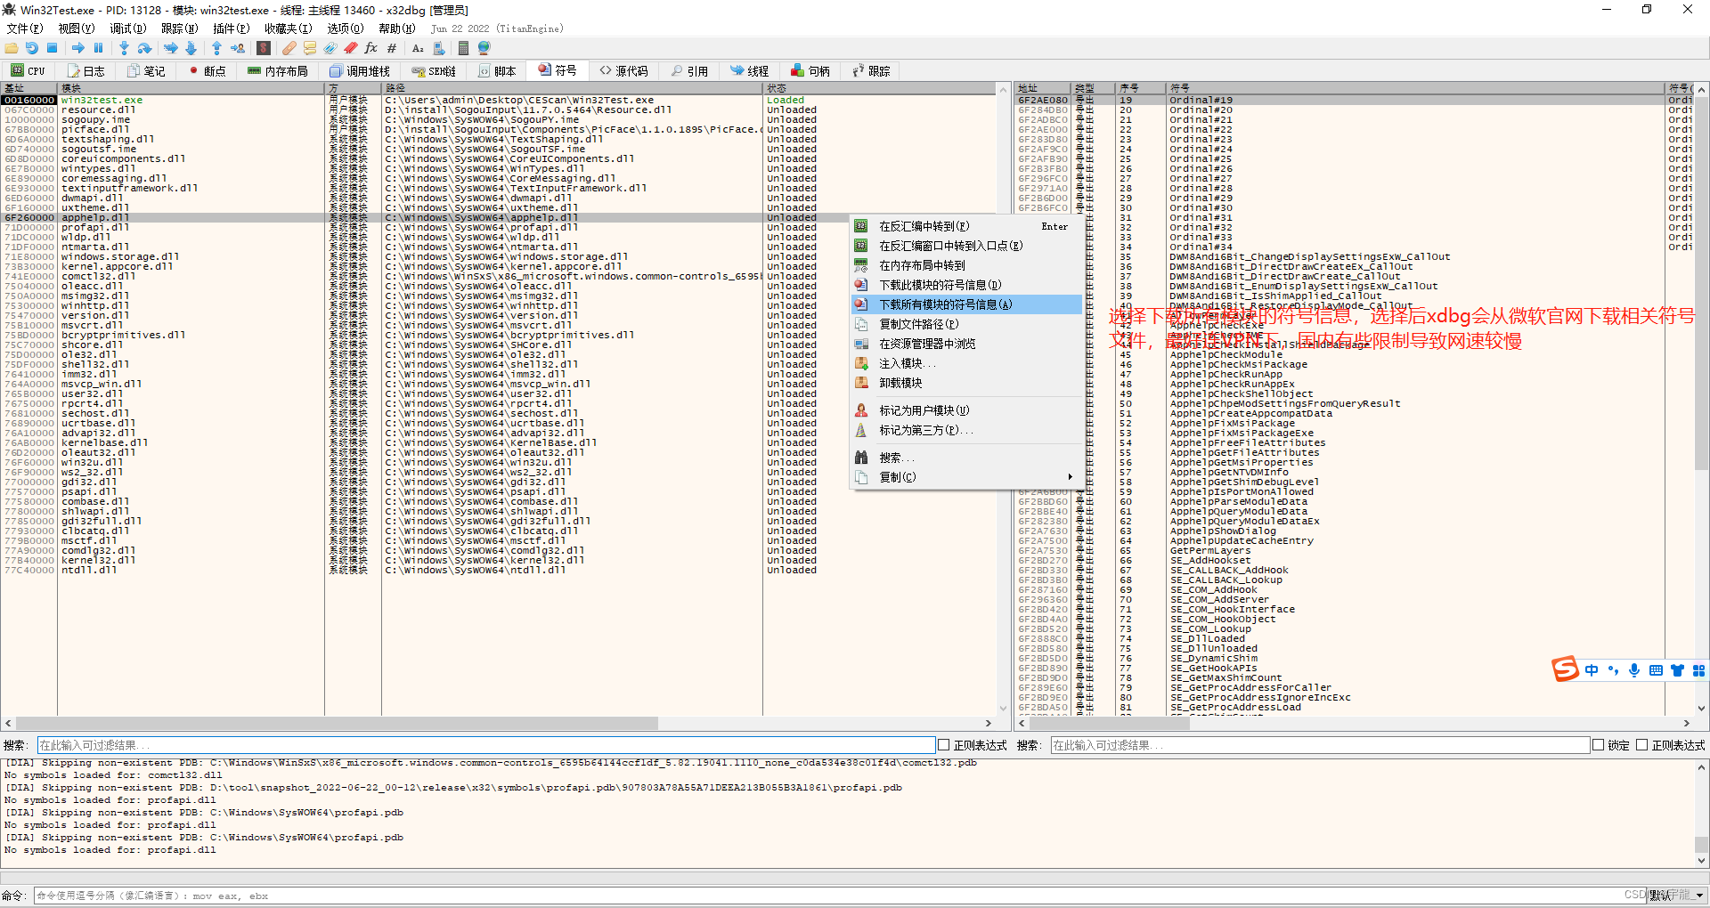This screenshot has width=1710, height=908.
Task: Toggle the 锁定 checkbox
Action: click(1598, 745)
